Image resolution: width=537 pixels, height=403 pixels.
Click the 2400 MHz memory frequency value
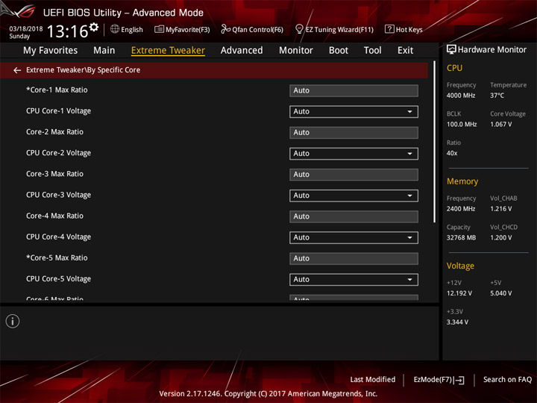point(461,209)
